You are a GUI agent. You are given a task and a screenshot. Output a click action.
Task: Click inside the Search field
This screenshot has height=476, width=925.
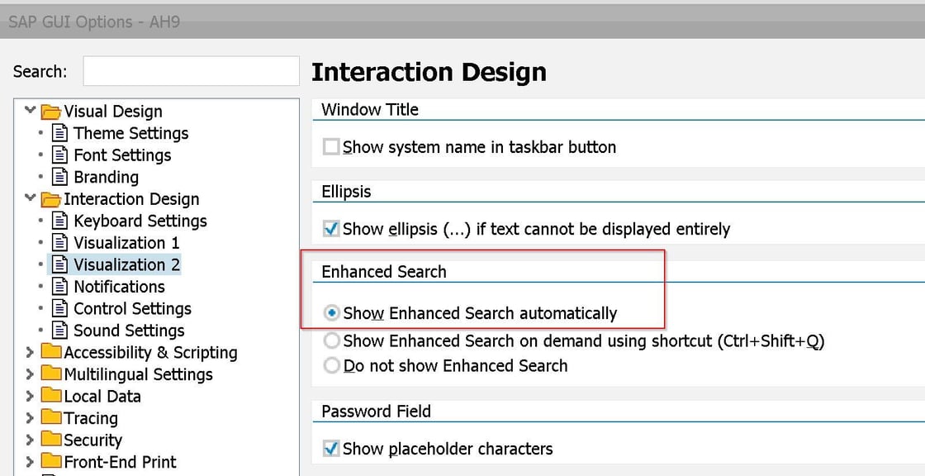click(190, 71)
